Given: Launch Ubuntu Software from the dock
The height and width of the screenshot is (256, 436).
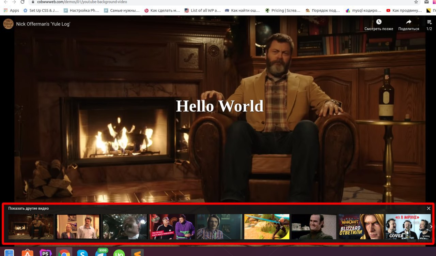Looking at the screenshot, I should 27,253.
